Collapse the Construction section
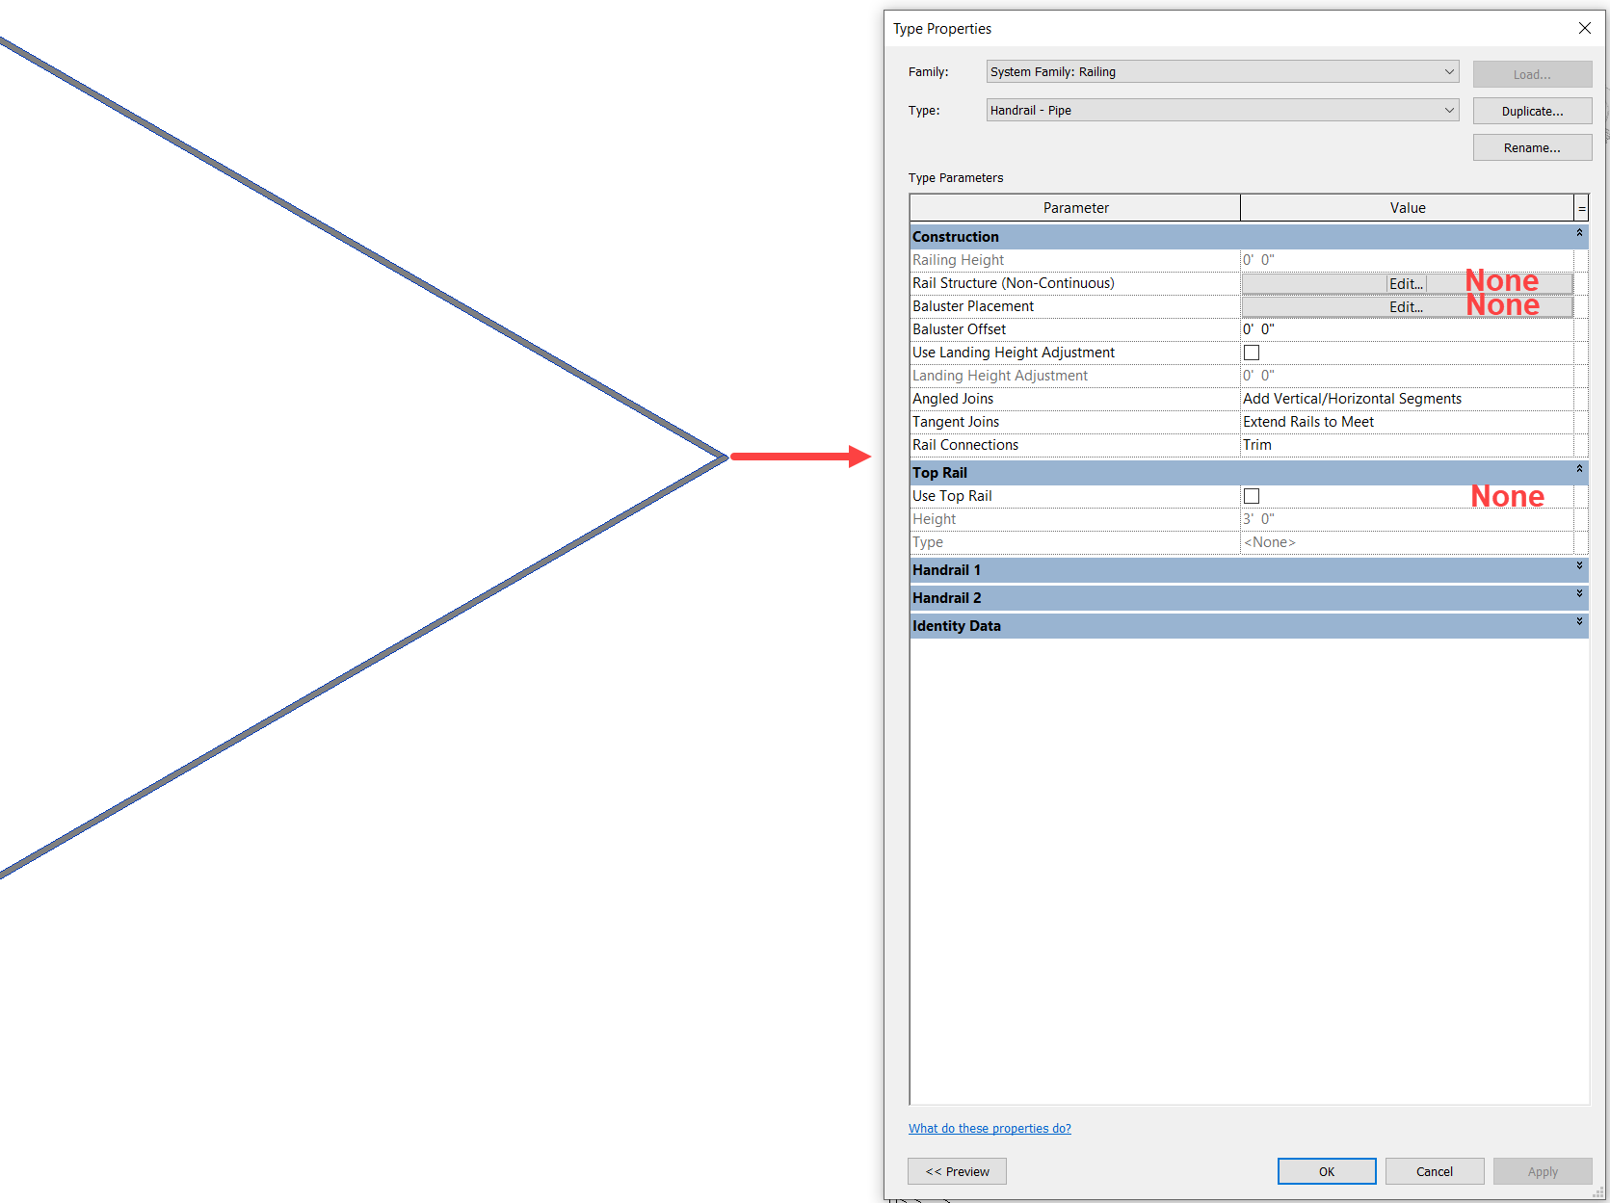The width and height of the screenshot is (1610, 1203). 1578,233
